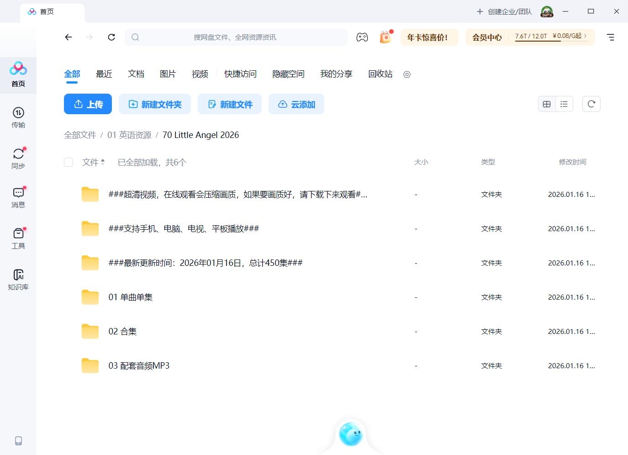
Task: Click the 上传 upload button
Action: (88, 104)
